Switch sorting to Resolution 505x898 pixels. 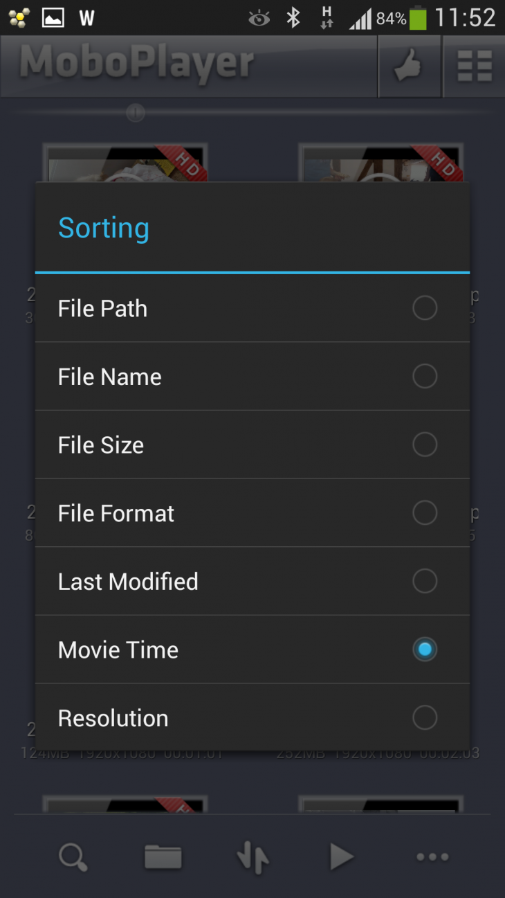tap(424, 717)
